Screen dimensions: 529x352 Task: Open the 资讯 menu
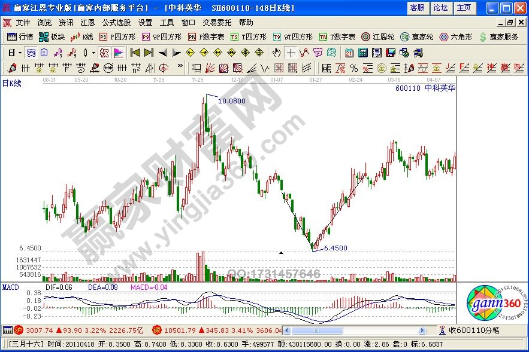point(66,23)
